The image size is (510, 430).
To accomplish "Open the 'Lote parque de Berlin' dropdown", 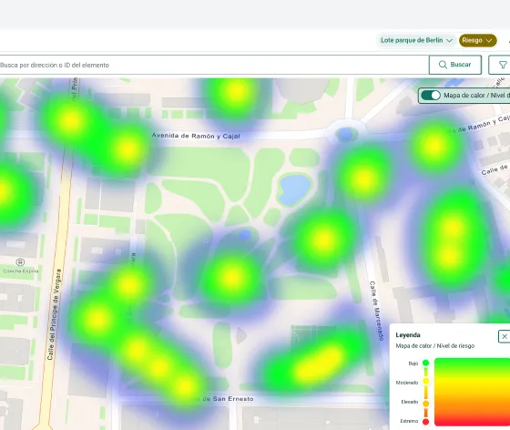I will pos(417,40).
